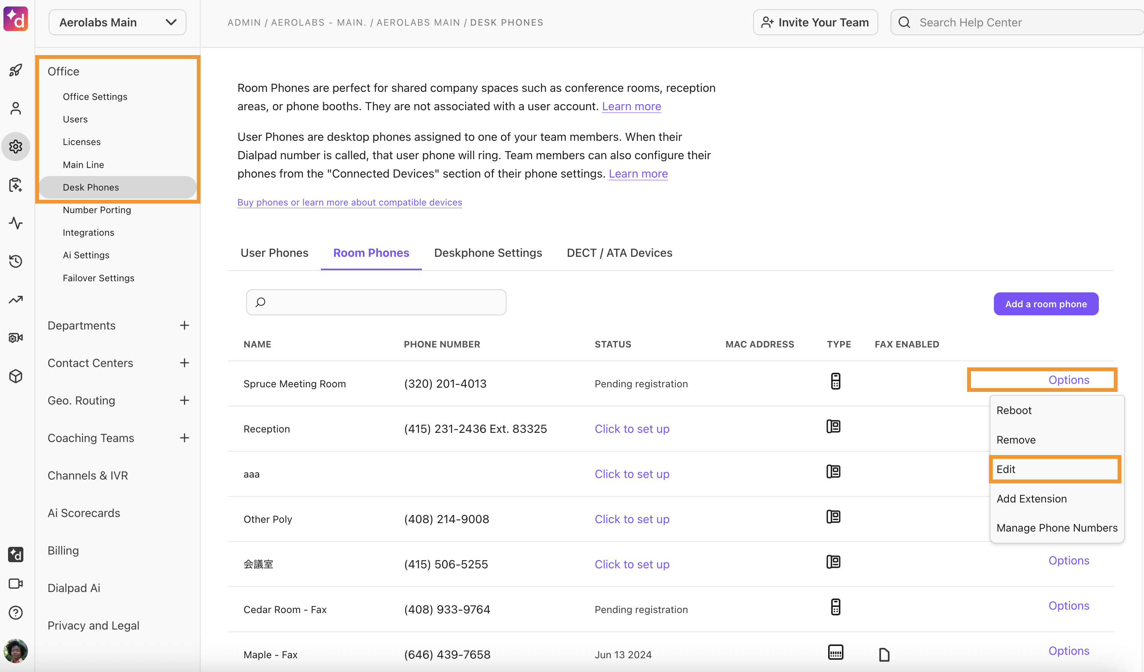This screenshot has width=1144, height=672.
Task: Open the person profile icon in sidebar
Action: click(16, 108)
